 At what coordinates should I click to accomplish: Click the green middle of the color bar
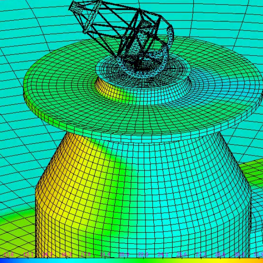pyautogui.click(x=131, y=260)
